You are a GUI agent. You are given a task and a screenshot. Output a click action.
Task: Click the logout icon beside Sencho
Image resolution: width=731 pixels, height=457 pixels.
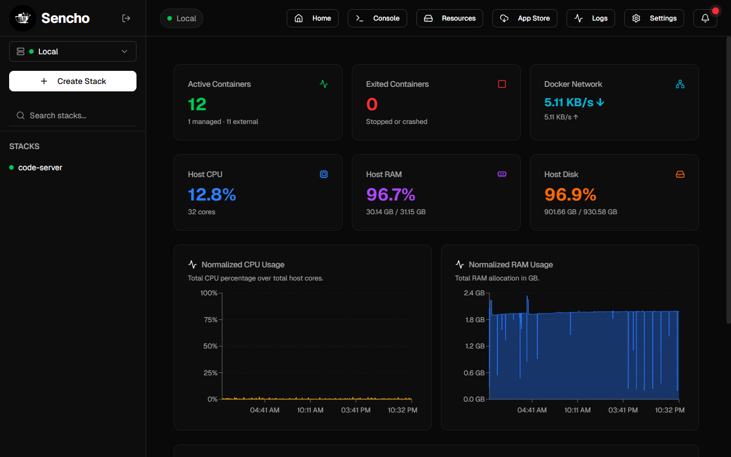(x=126, y=18)
